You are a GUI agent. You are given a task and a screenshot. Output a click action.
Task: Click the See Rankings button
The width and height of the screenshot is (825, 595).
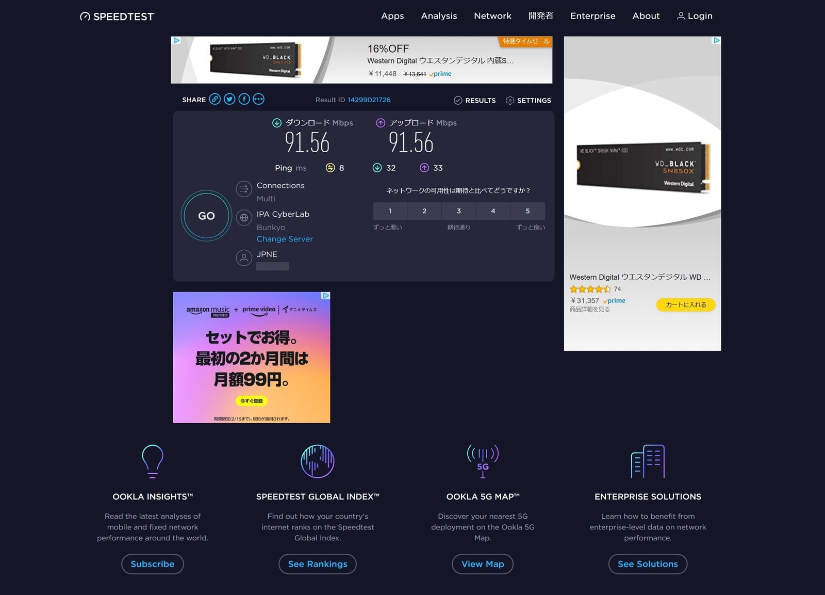(318, 564)
